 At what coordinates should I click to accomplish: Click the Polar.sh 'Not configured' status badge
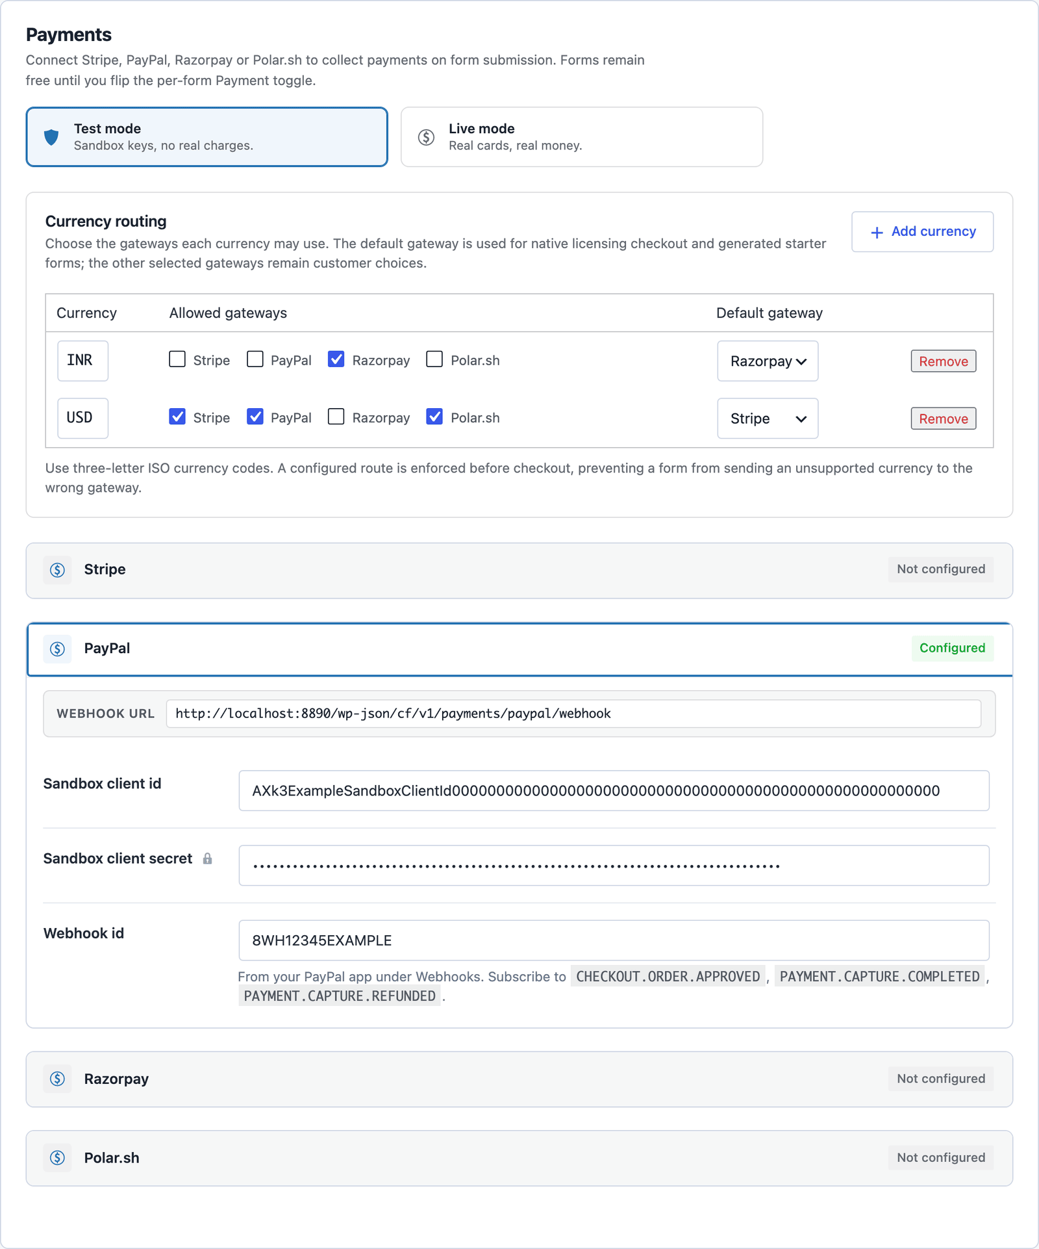tap(941, 1157)
